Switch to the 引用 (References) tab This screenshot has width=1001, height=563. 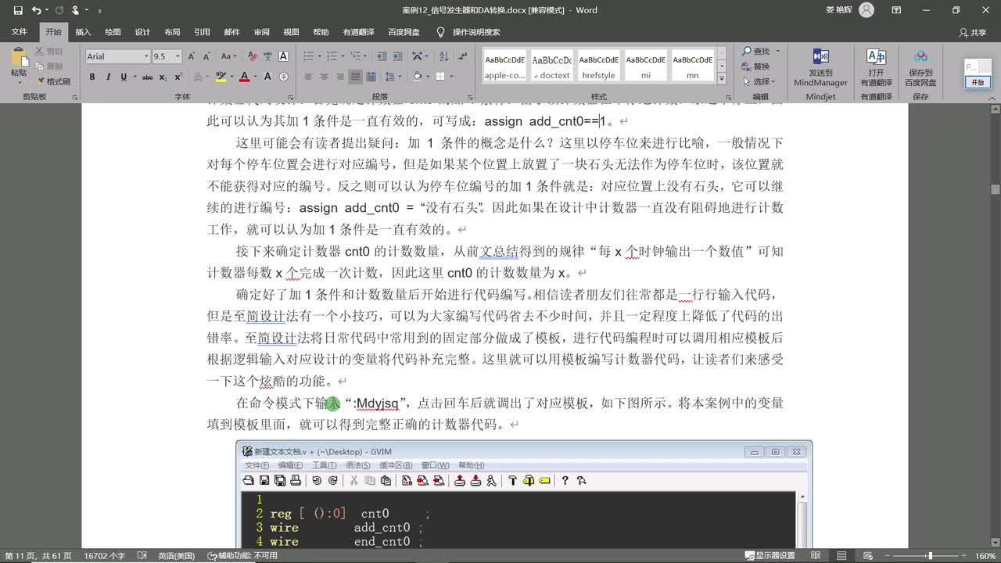pyautogui.click(x=202, y=32)
